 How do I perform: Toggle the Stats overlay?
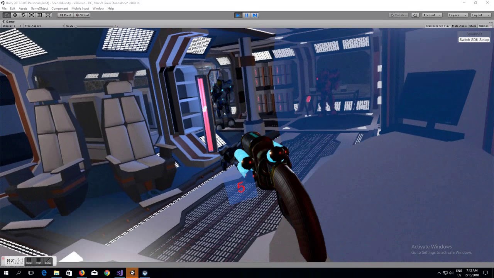coord(472,26)
